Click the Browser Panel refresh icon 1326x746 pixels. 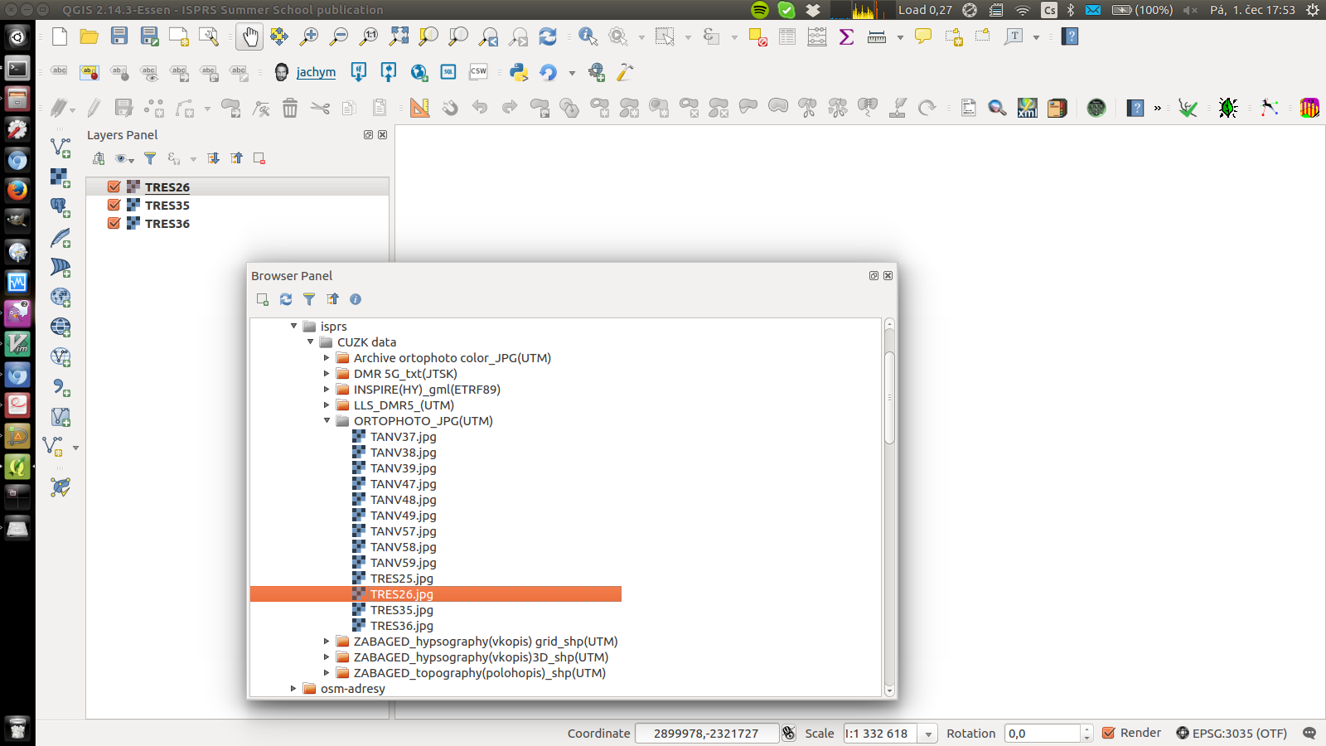(x=286, y=299)
